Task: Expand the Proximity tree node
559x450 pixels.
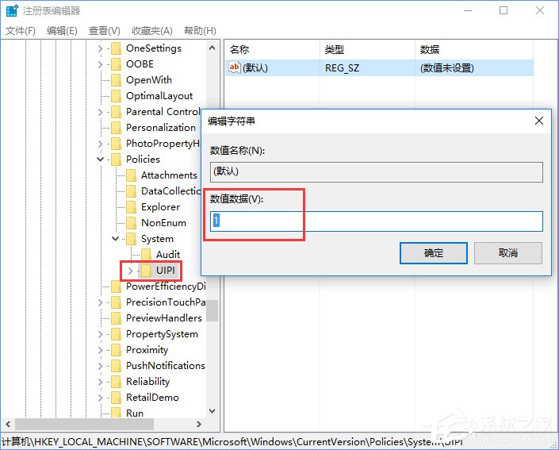Action: [100, 350]
